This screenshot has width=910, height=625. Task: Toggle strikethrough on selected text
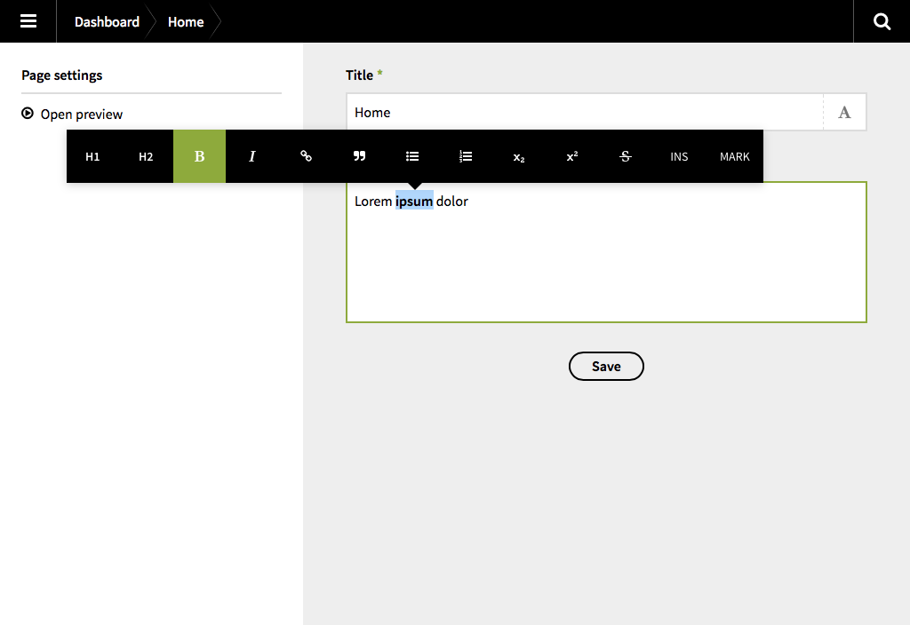pyautogui.click(x=626, y=156)
